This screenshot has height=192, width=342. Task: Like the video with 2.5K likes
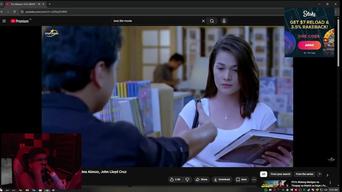175,179
